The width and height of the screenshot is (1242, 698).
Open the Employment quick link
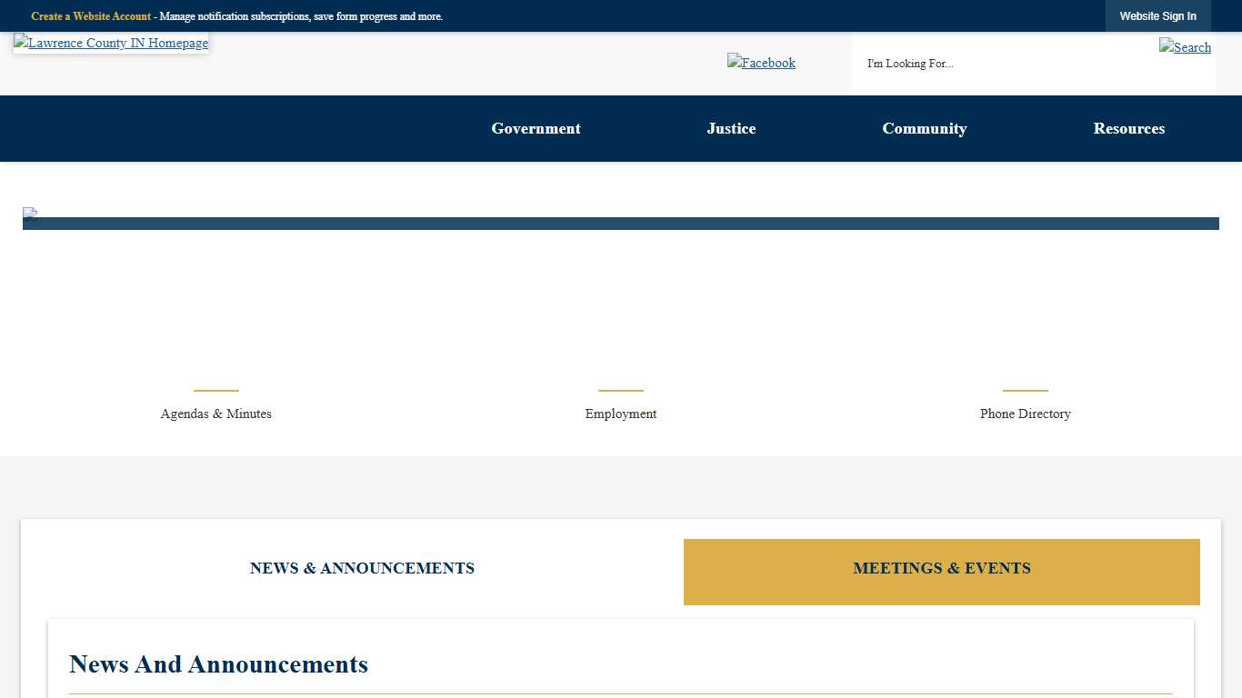tap(620, 414)
